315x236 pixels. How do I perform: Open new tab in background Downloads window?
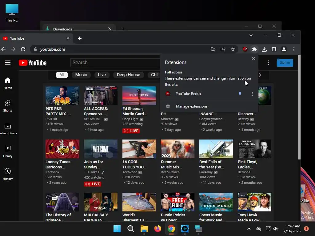124,29
